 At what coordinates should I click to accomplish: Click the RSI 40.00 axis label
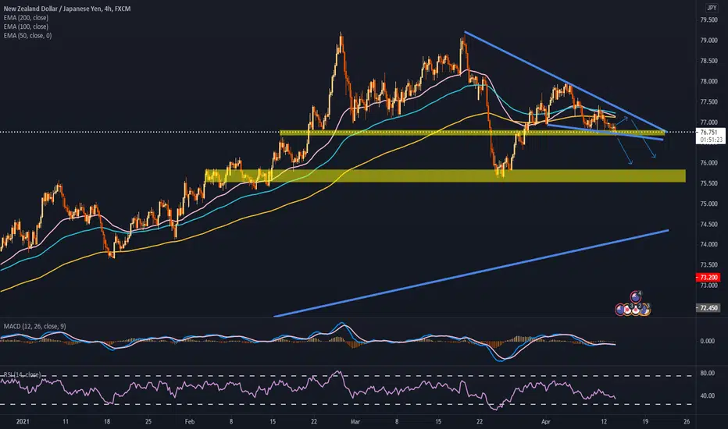[x=707, y=395]
